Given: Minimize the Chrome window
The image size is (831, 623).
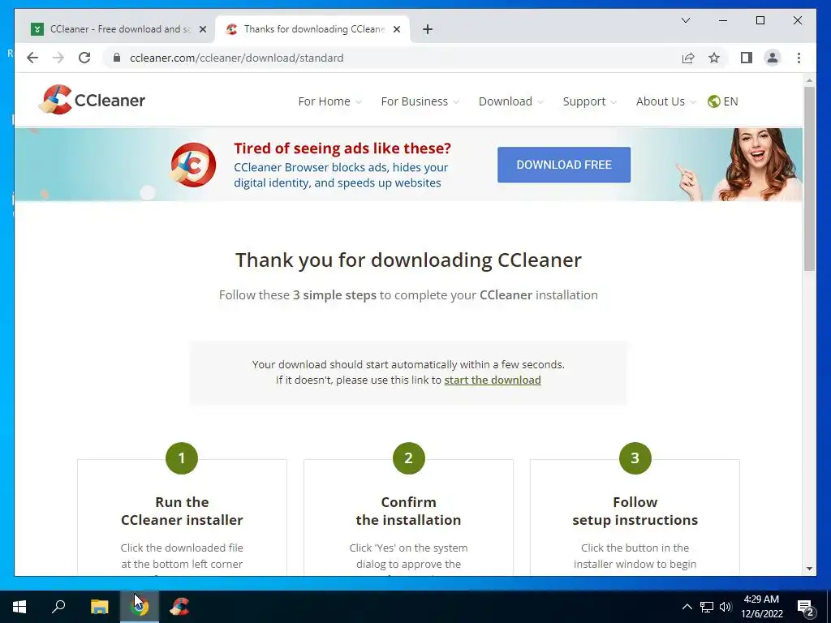Looking at the screenshot, I should 723,20.
